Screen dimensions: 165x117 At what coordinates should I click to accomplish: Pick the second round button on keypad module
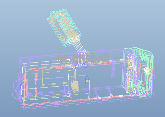[65, 20]
